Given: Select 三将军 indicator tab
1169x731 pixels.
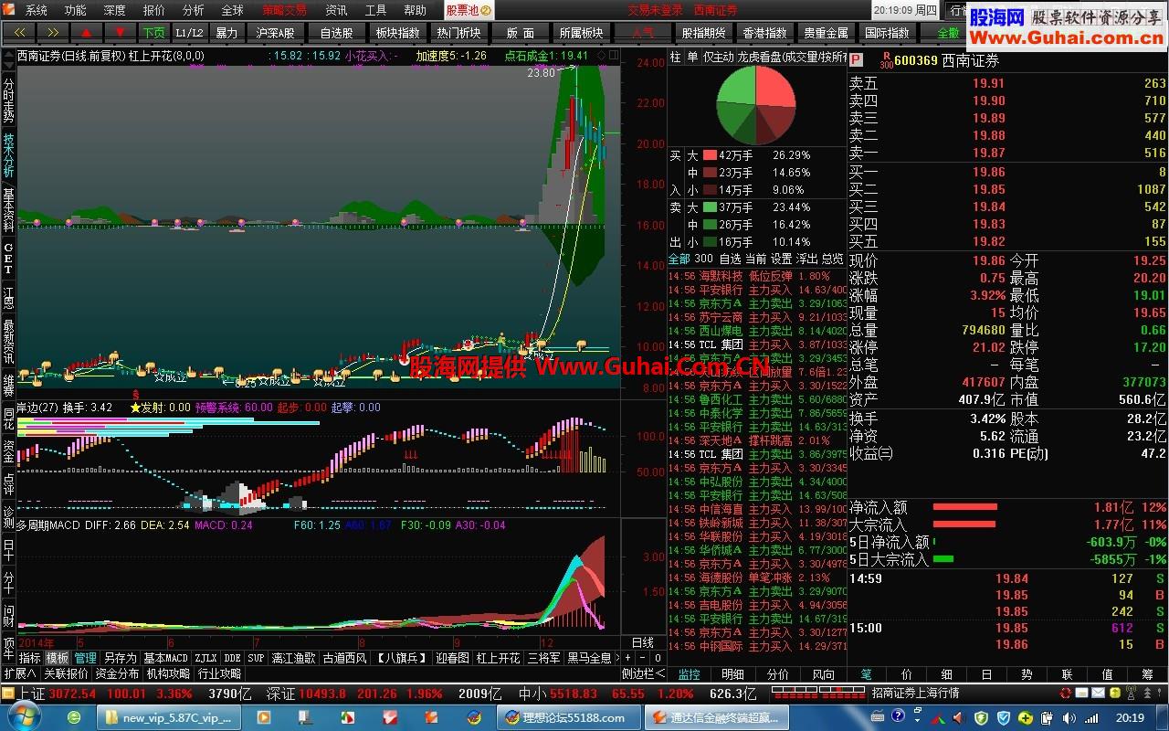Looking at the screenshot, I should 543,658.
